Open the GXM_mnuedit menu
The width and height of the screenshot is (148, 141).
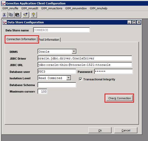(30, 8)
